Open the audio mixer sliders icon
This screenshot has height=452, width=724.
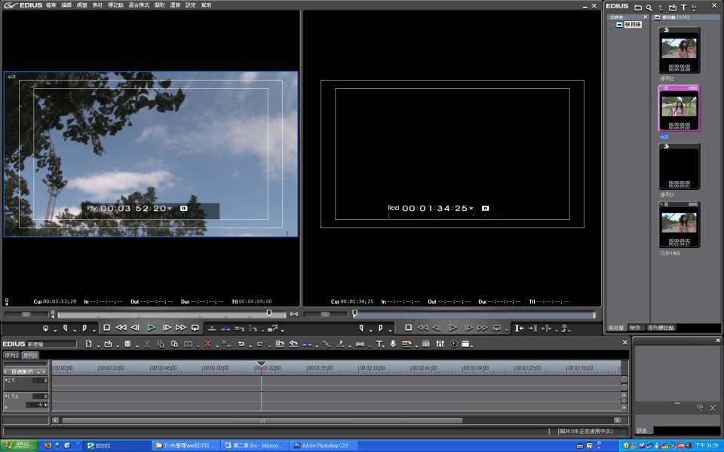tap(440, 344)
